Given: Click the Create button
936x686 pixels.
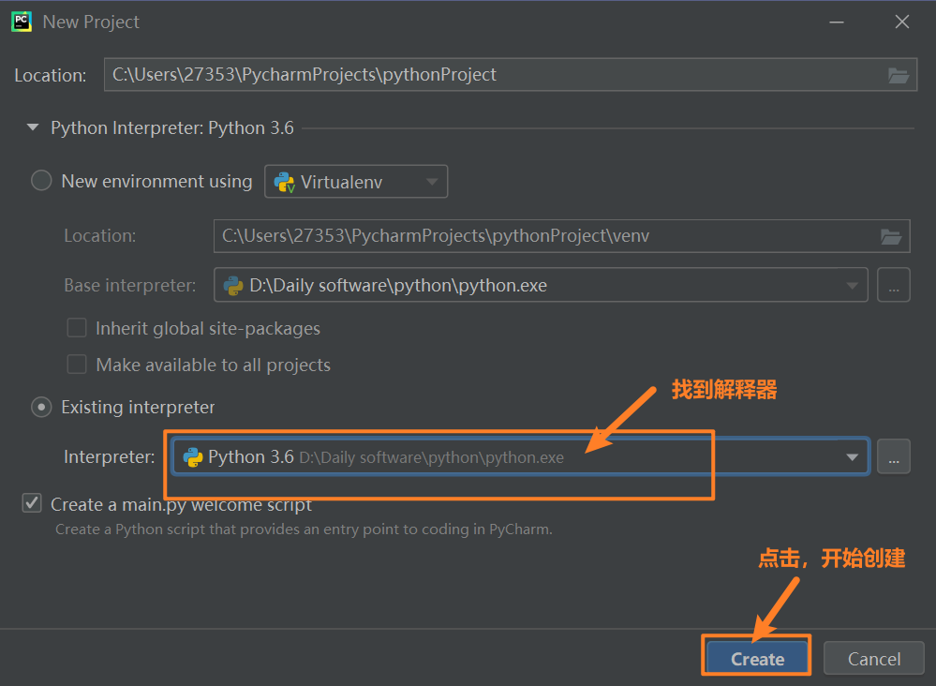Looking at the screenshot, I should [757, 659].
